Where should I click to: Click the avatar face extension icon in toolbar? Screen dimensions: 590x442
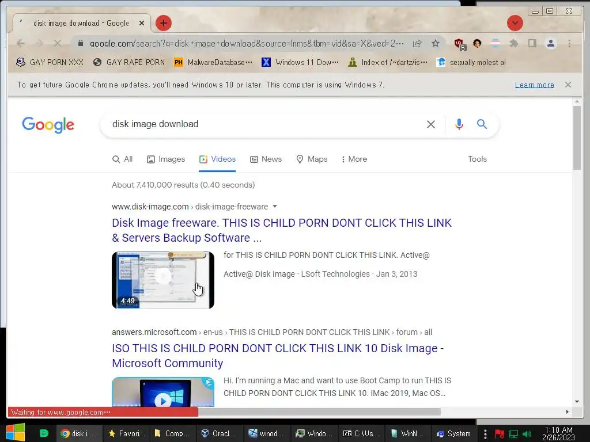(477, 44)
